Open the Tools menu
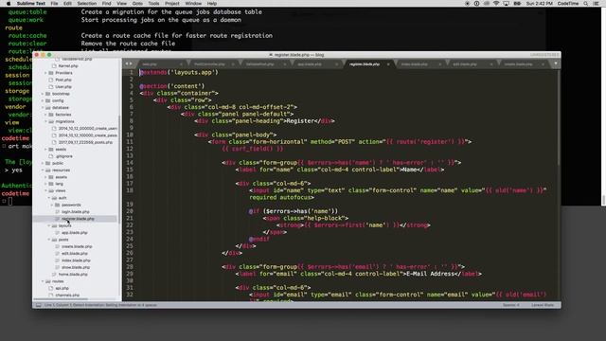 [x=153, y=3]
